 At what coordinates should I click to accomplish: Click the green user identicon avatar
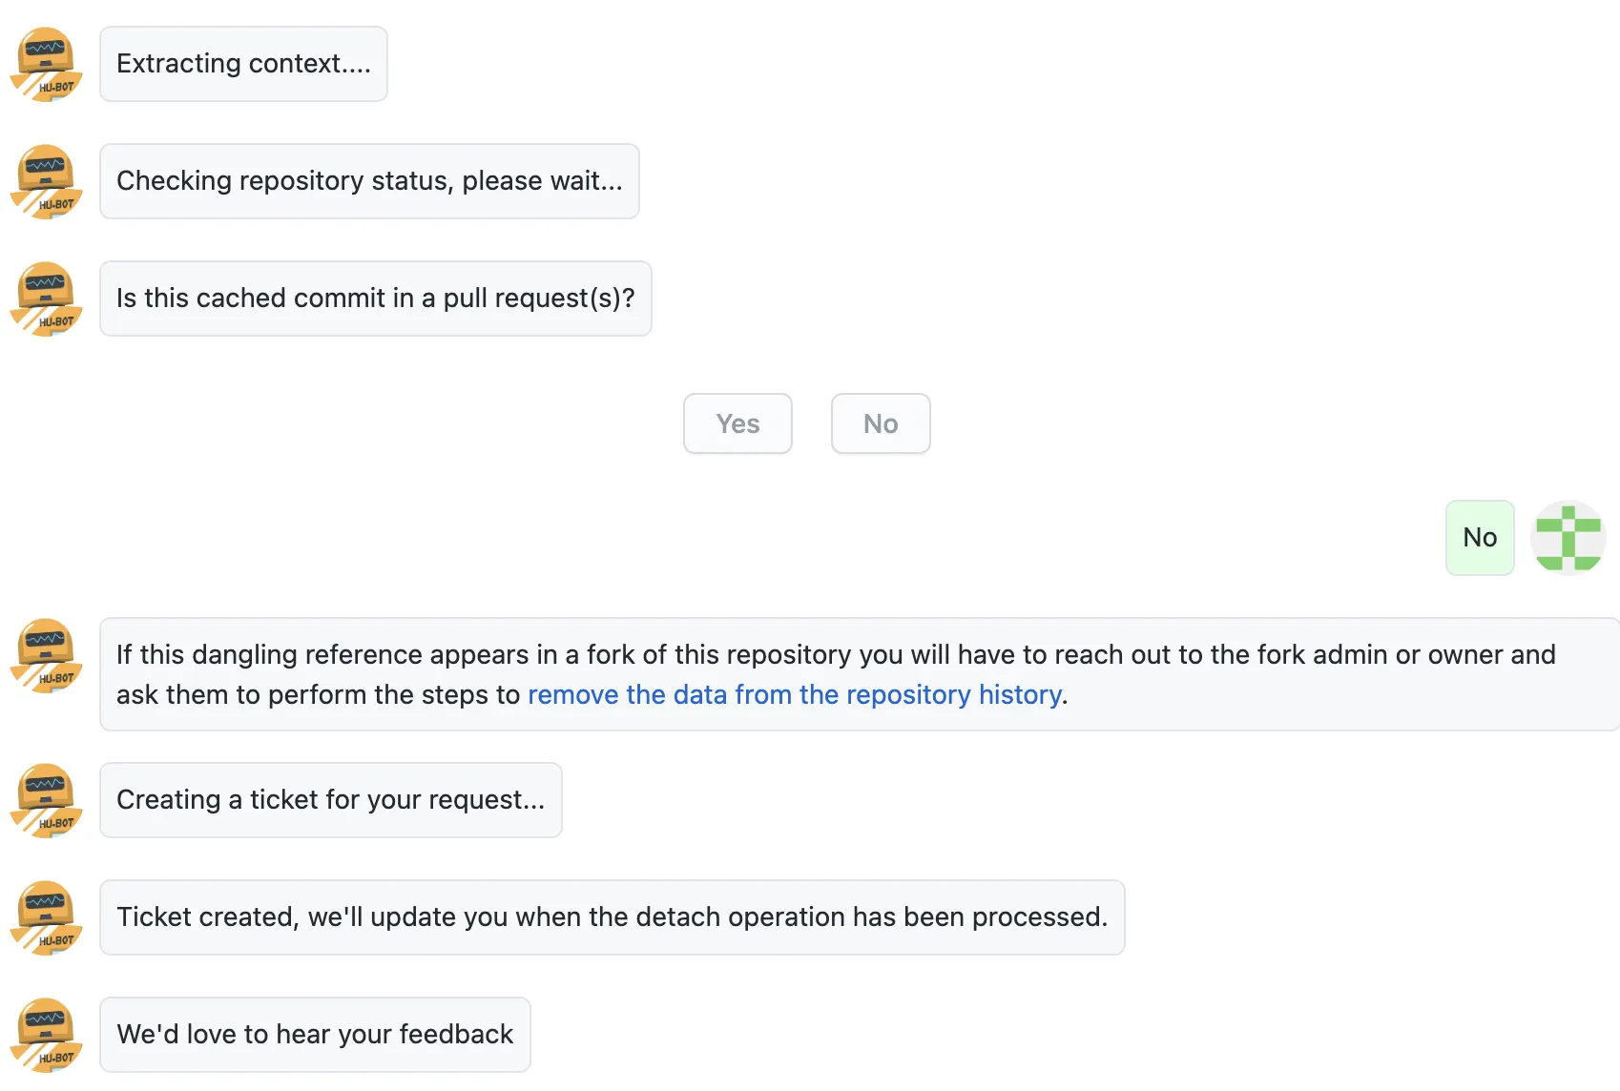coord(1568,538)
